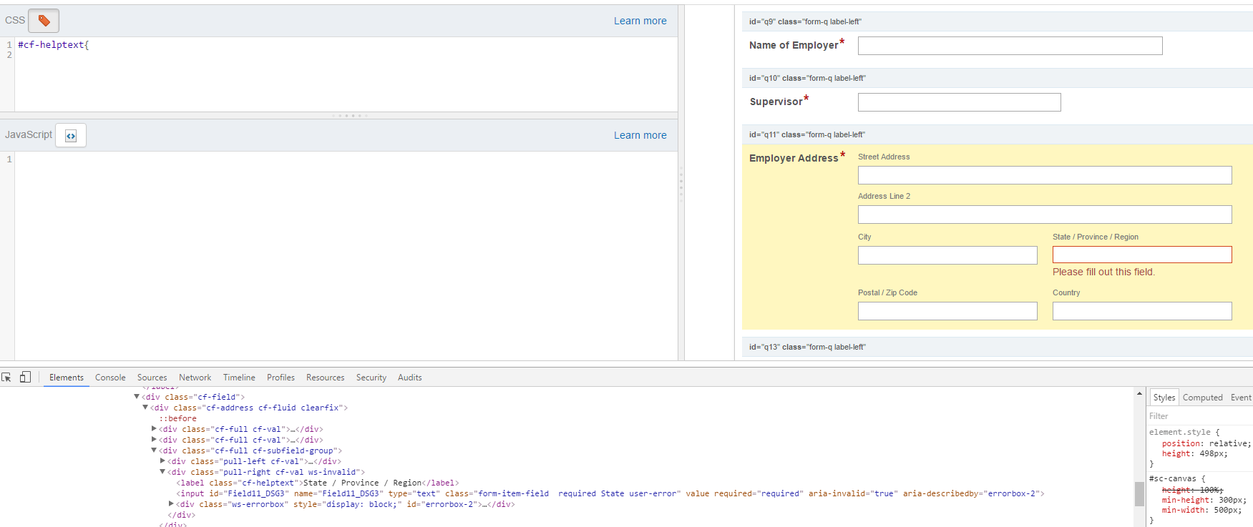The width and height of the screenshot is (1253, 527).
Task: Click the position: relative style declaration
Action: (x=1206, y=443)
